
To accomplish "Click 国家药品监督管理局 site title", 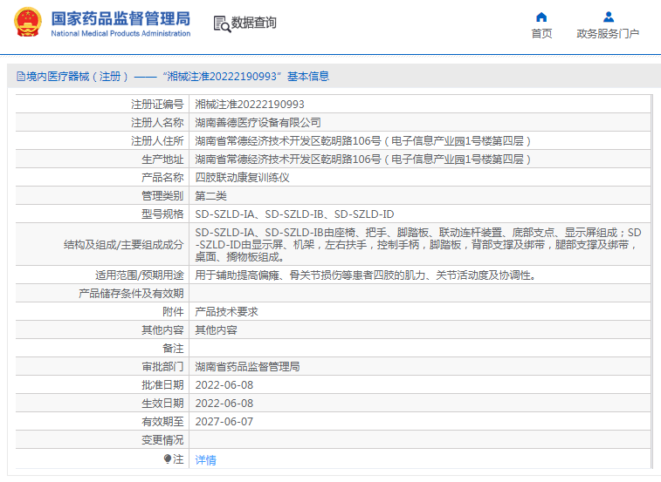I will [120, 19].
